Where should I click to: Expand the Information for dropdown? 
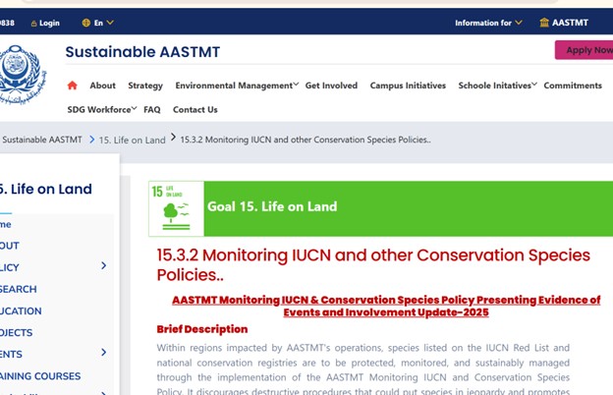coord(489,23)
